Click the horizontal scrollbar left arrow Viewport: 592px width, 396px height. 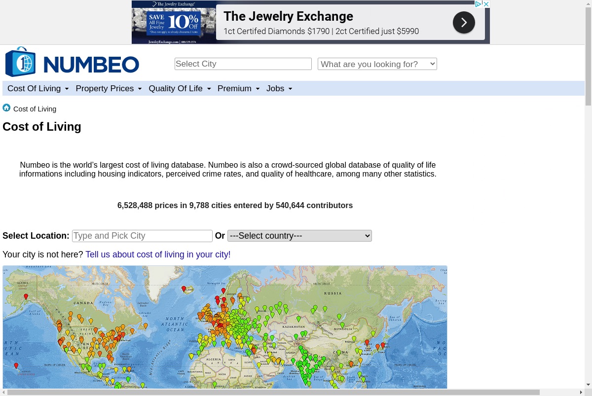coord(3,393)
